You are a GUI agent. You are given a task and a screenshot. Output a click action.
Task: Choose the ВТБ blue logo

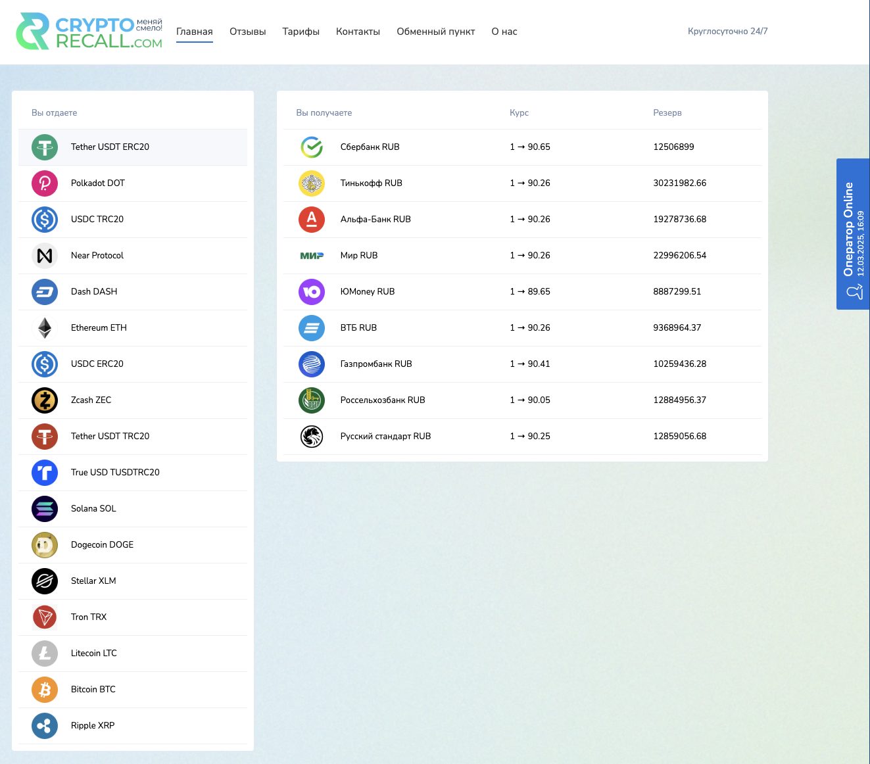click(312, 328)
